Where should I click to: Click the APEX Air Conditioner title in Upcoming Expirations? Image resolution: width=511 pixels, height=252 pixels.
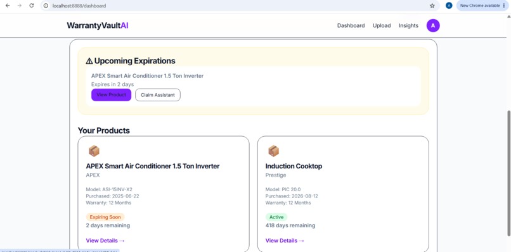pos(147,76)
